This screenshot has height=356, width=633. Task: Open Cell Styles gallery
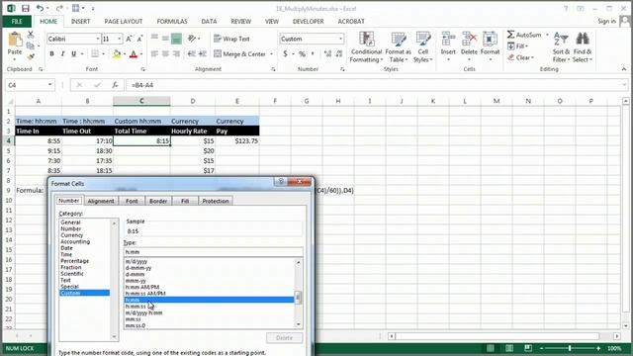coord(422,46)
